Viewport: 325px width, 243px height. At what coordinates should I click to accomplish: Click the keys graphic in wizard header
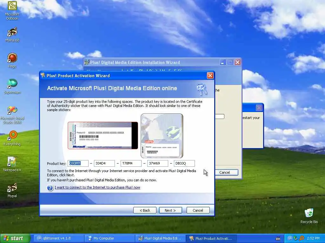click(x=202, y=89)
